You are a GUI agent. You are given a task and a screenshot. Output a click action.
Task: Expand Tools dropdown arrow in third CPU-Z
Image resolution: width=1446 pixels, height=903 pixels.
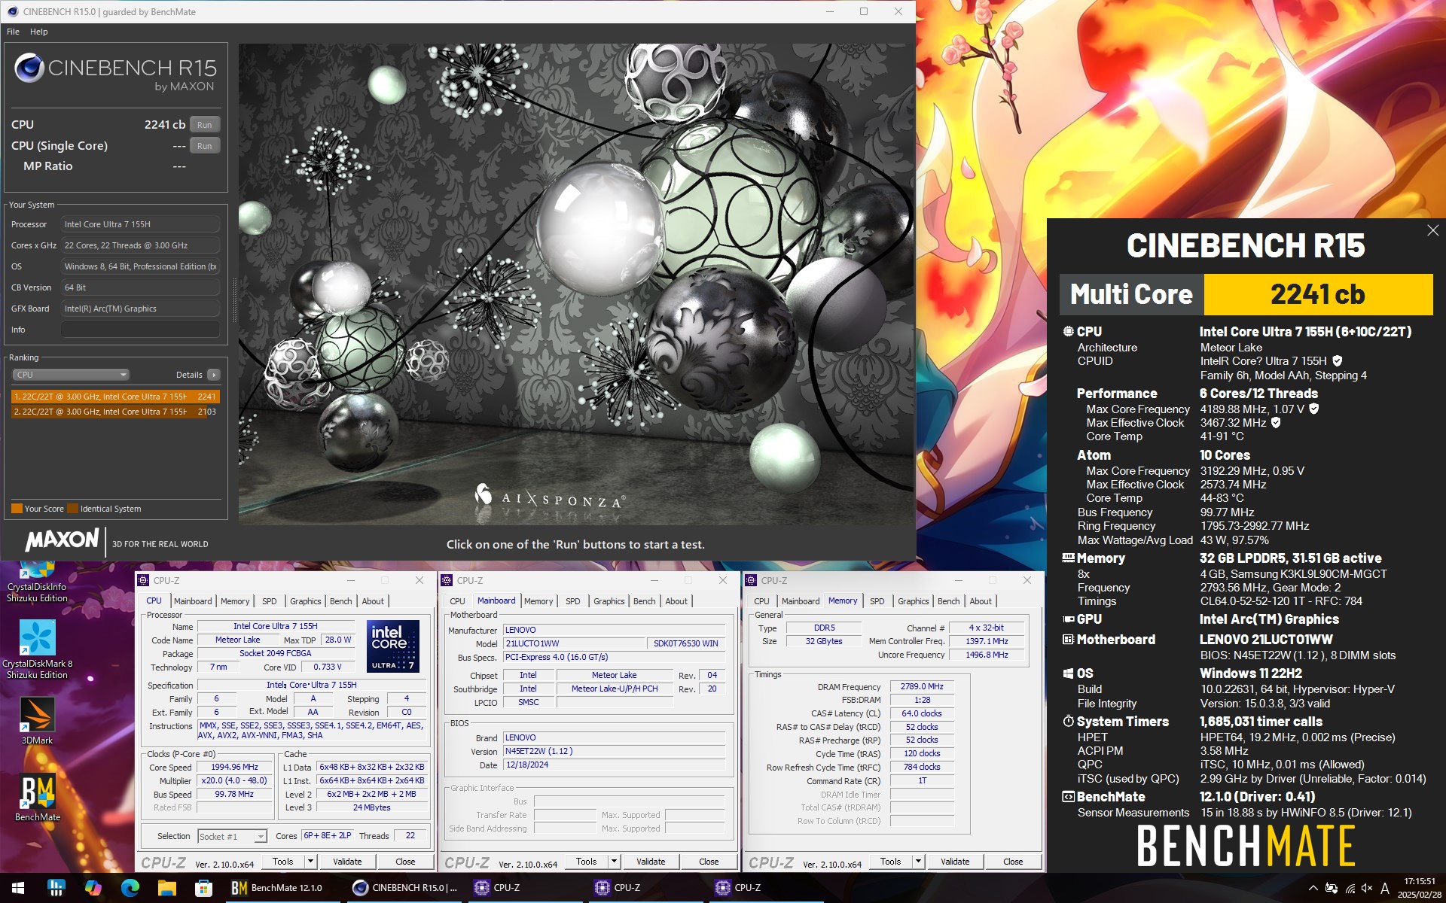(x=918, y=862)
